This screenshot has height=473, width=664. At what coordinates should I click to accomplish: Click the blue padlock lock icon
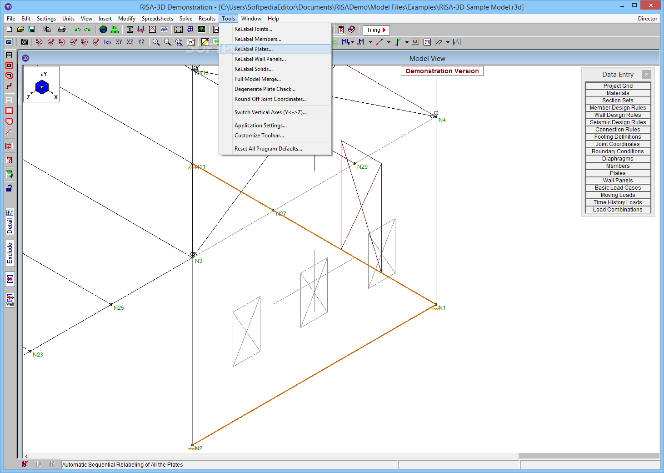point(9,188)
